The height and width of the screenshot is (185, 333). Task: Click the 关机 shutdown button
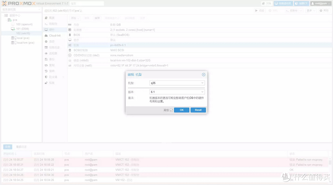click(x=273, y=10)
